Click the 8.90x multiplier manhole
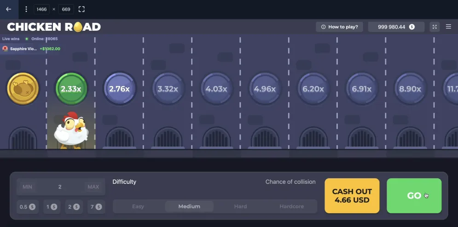This screenshot has width=458, height=227. coord(411,89)
